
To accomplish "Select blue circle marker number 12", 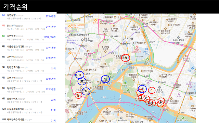I will click(x=80, y=75).
